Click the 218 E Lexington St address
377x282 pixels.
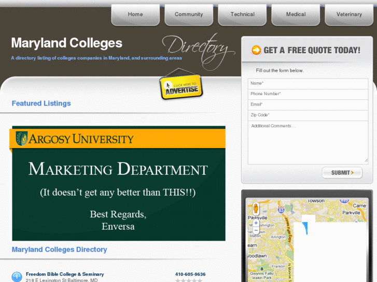(x=62, y=280)
